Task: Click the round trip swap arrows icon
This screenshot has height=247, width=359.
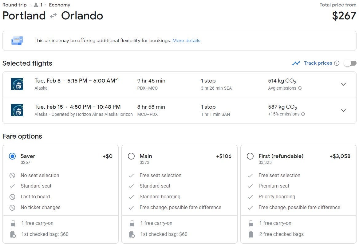Action: (x=53, y=16)
